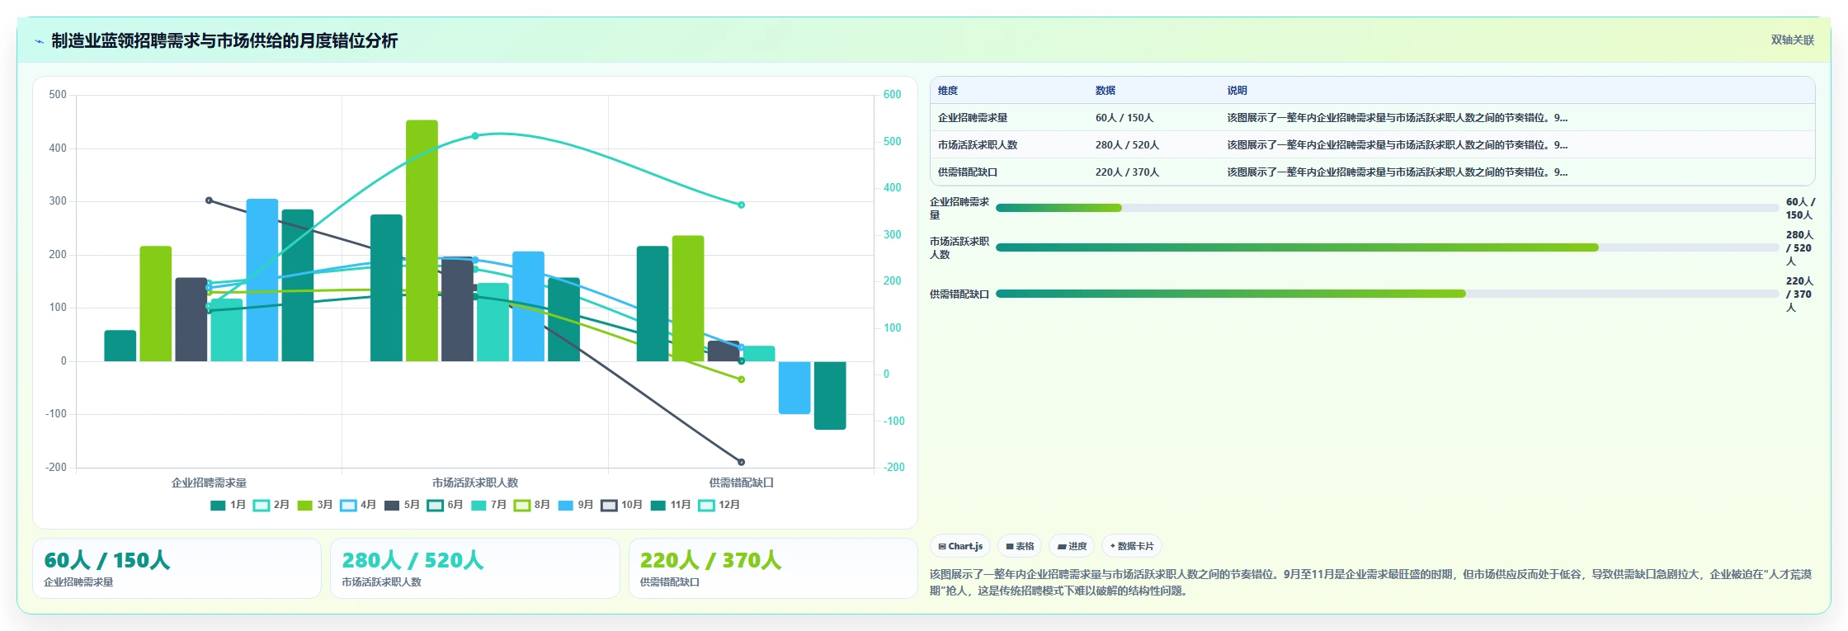
Task: Hide the 10月 series in the legend
Action: pos(622,505)
